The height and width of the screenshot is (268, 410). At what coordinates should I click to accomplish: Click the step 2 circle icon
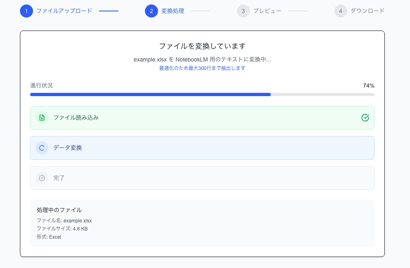click(x=151, y=11)
